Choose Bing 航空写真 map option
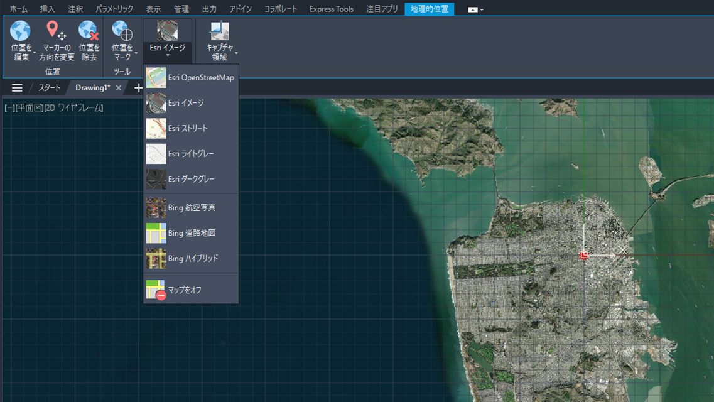This screenshot has width=714, height=402. point(191,208)
